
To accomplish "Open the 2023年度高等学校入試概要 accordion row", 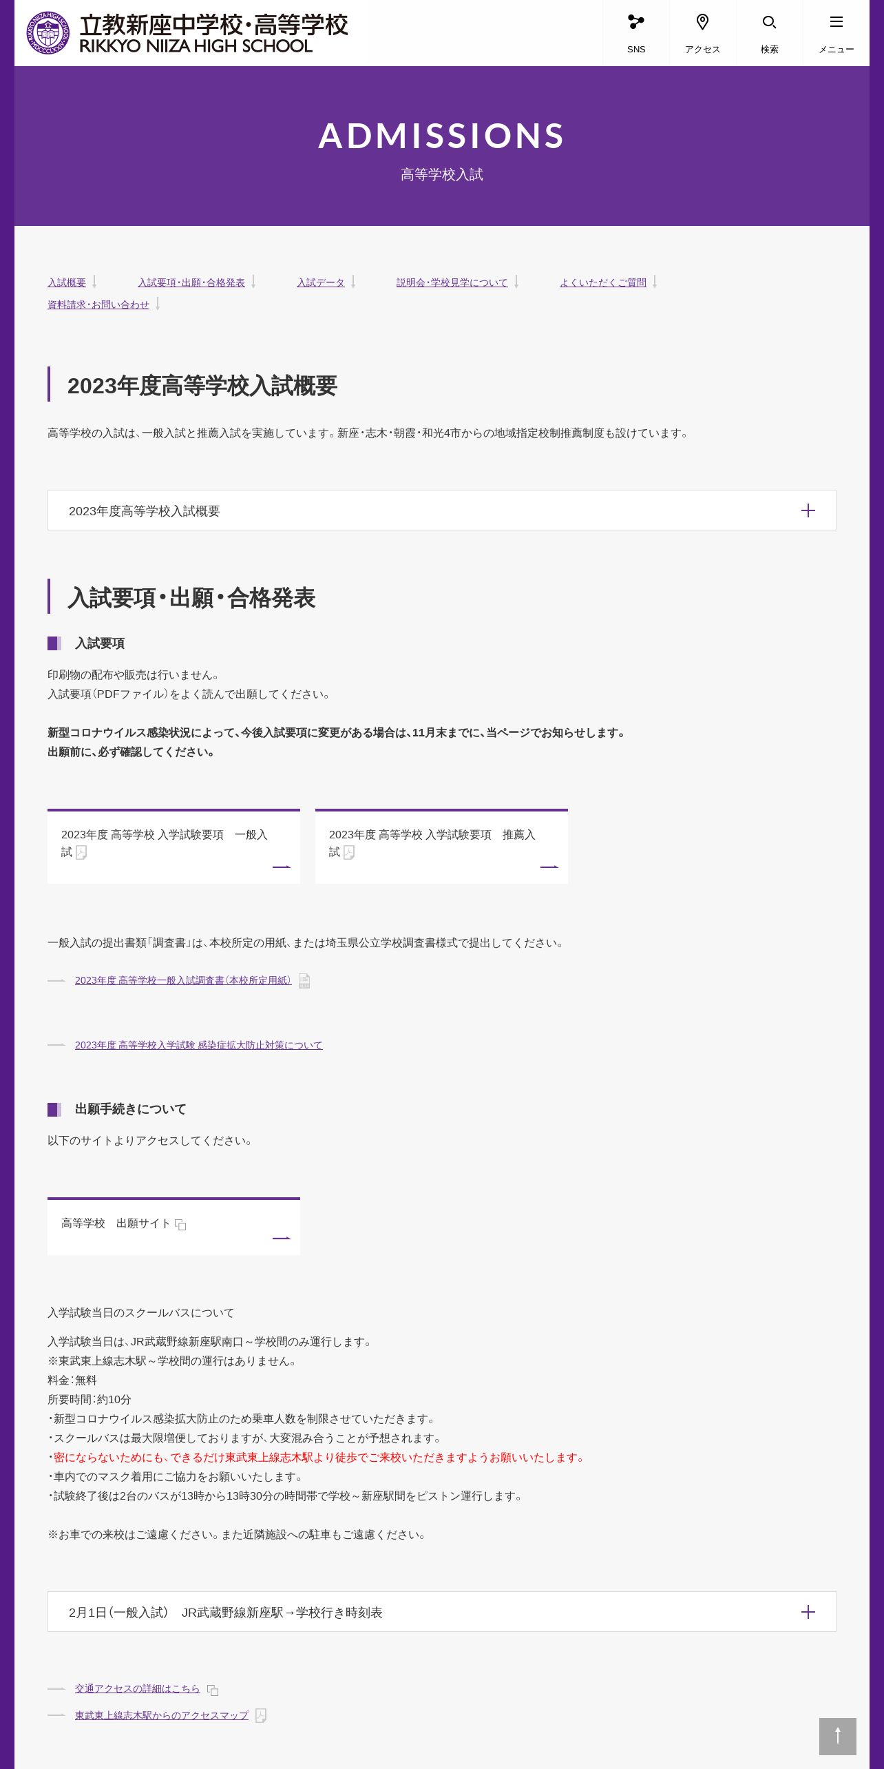I will click(442, 510).
